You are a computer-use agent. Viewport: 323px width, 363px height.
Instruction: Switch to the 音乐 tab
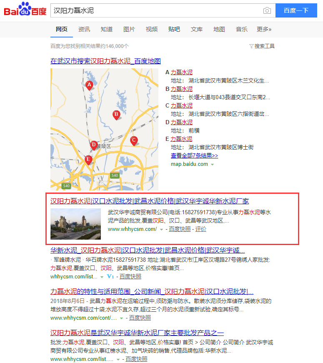point(241,30)
